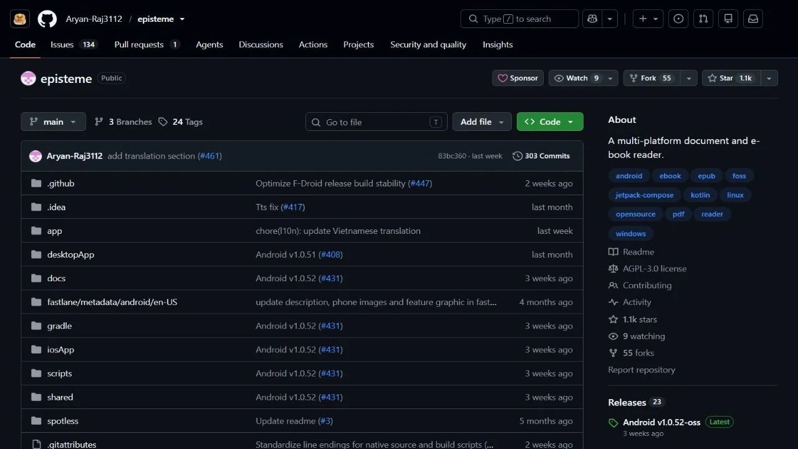This screenshot has width=798, height=449.
Task: Click the docs folder icon
Action: 36,278
